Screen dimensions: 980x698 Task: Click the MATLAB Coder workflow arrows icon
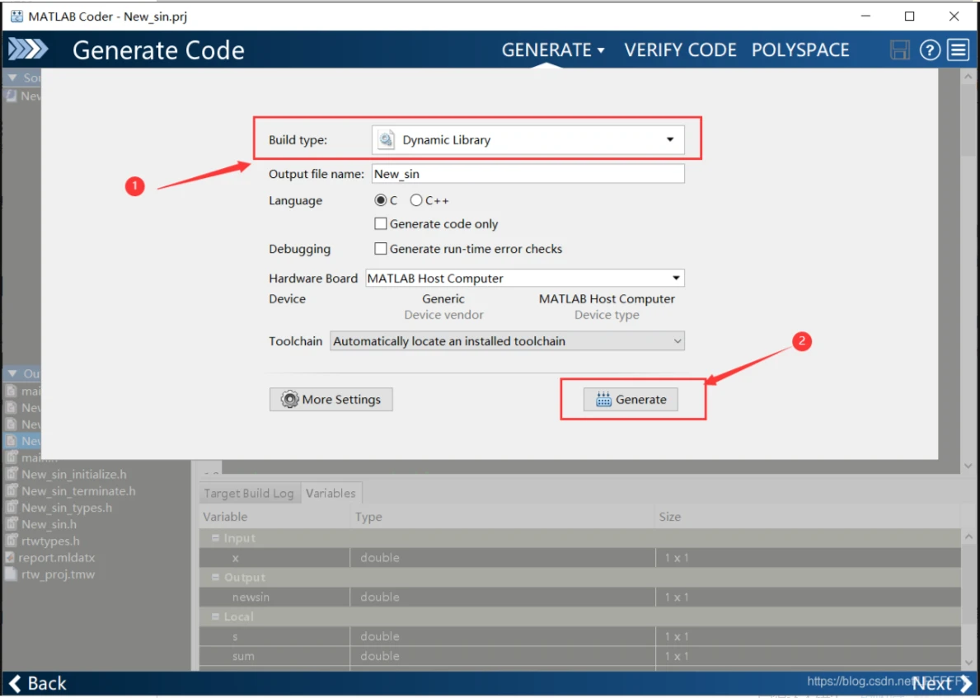(27, 49)
